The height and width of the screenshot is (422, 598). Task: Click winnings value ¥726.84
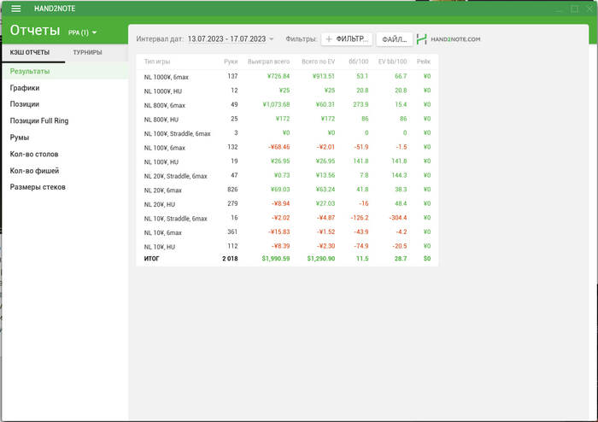click(278, 76)
